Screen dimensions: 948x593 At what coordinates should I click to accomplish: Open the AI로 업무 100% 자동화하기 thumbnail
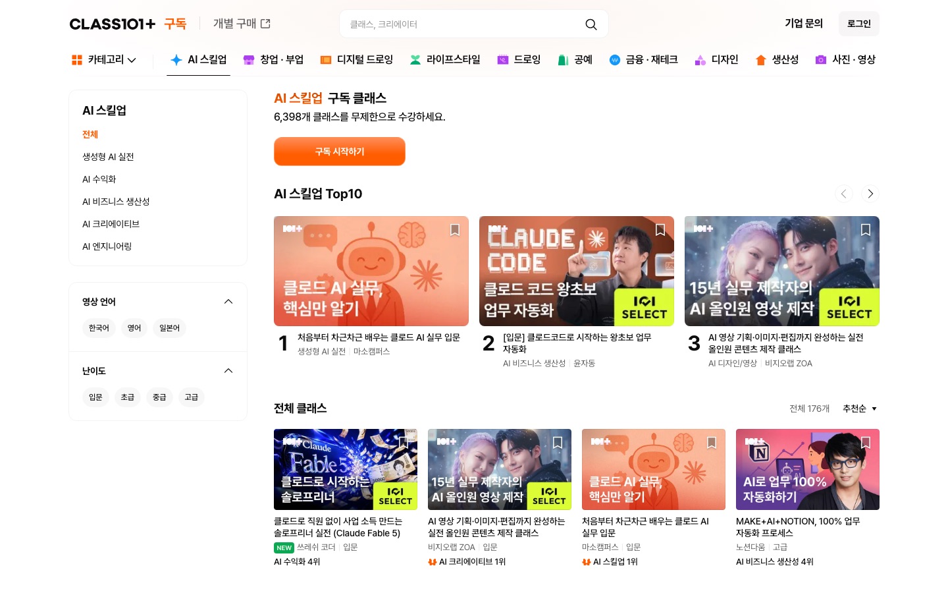808,469
